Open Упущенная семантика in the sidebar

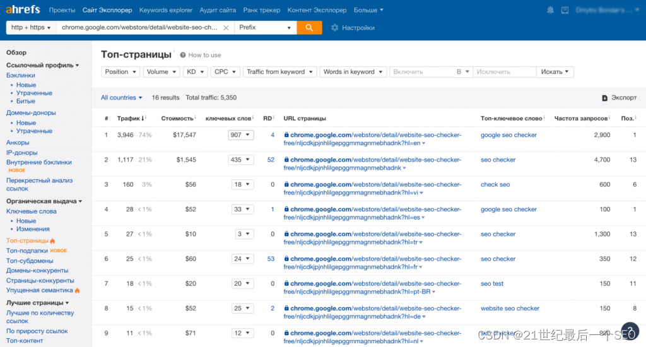pyautogui.click(x=40, y=290)
